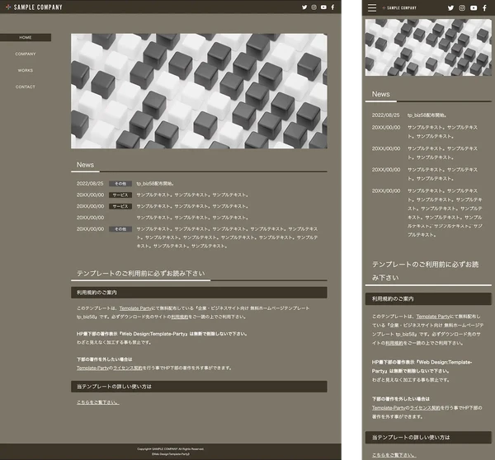Open the hamburger menu in mobile view

(372, 7)
